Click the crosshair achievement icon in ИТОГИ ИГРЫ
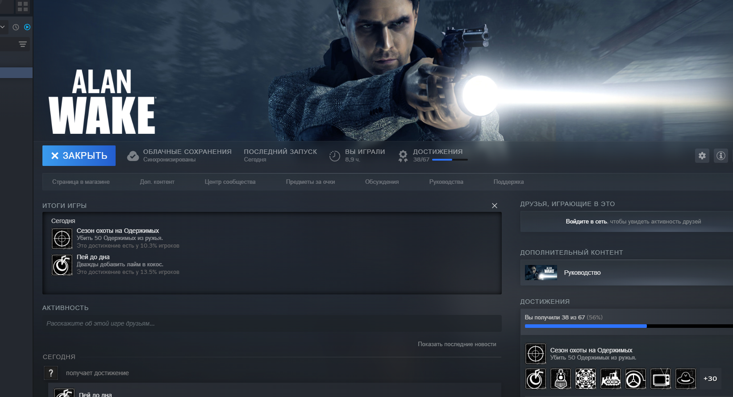The height and width of the screenshot is (397, 733). tap(62, 239)
